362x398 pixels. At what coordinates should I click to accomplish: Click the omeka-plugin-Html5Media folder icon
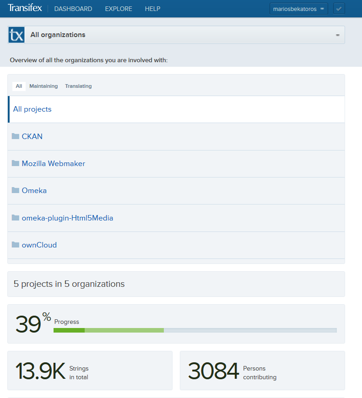coord(16,218)
